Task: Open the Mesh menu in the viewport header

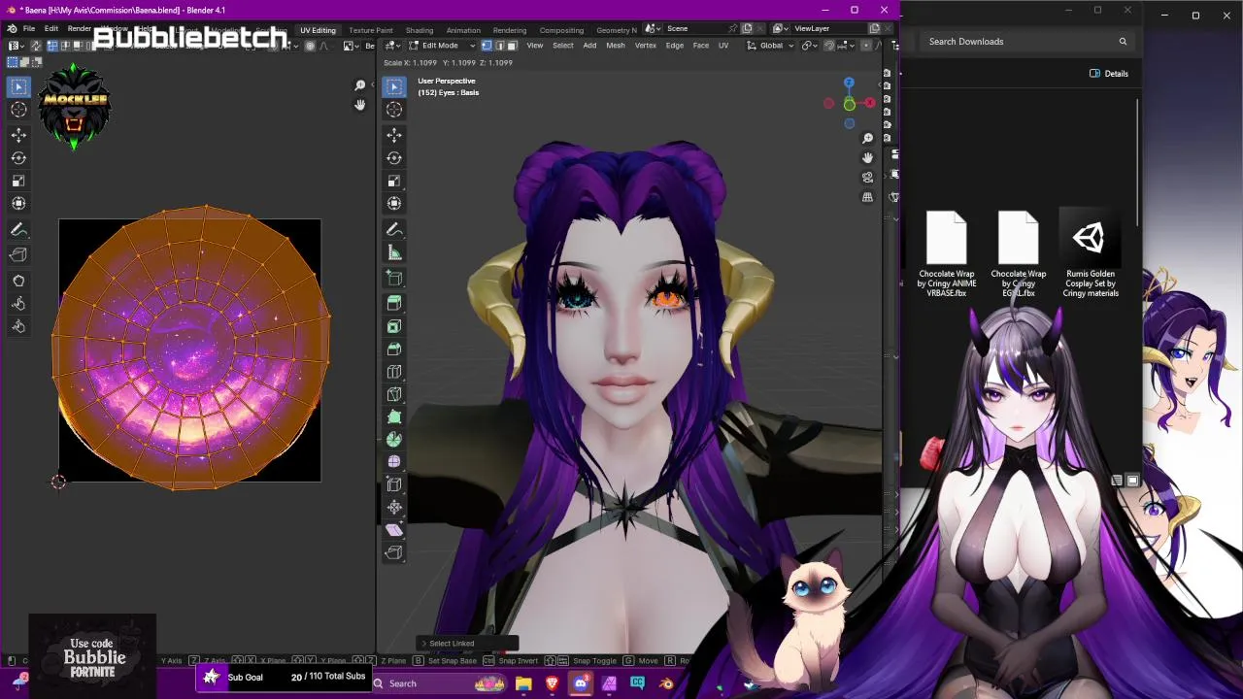Action: [x=616, y=46]
